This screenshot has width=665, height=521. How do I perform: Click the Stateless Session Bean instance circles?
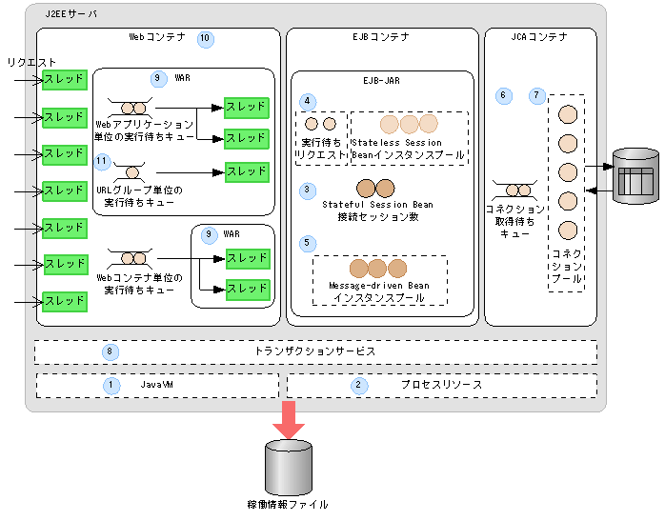click(x=409, y=124)
